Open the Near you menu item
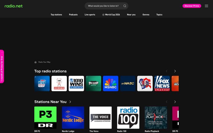Viewport: 213px width, 133px height. click(131, 14)
